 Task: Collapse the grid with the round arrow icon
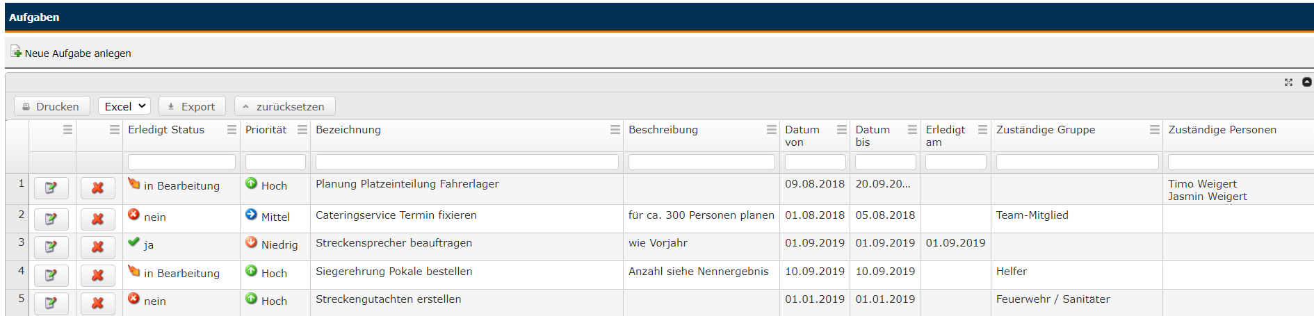click(x=1306, y=82)
